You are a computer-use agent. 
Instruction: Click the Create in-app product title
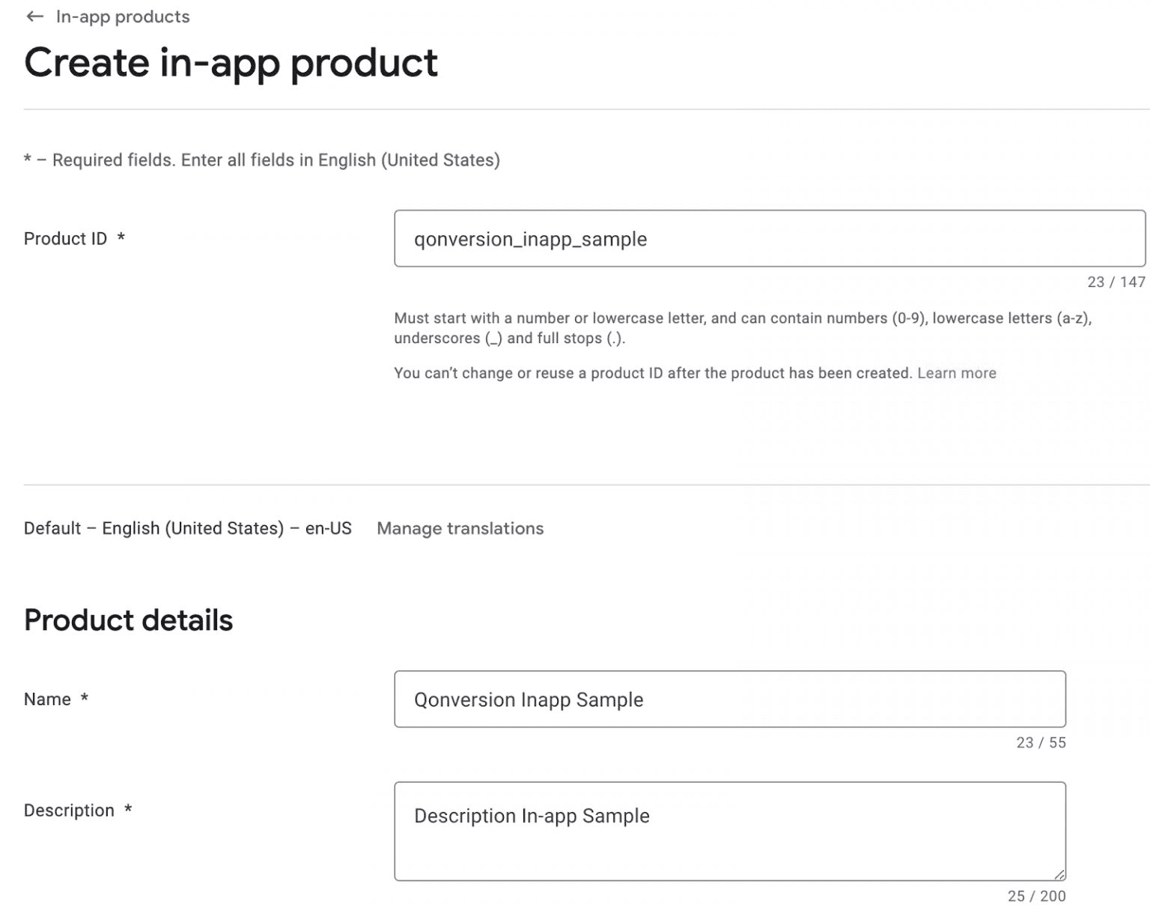click(231, 63)
